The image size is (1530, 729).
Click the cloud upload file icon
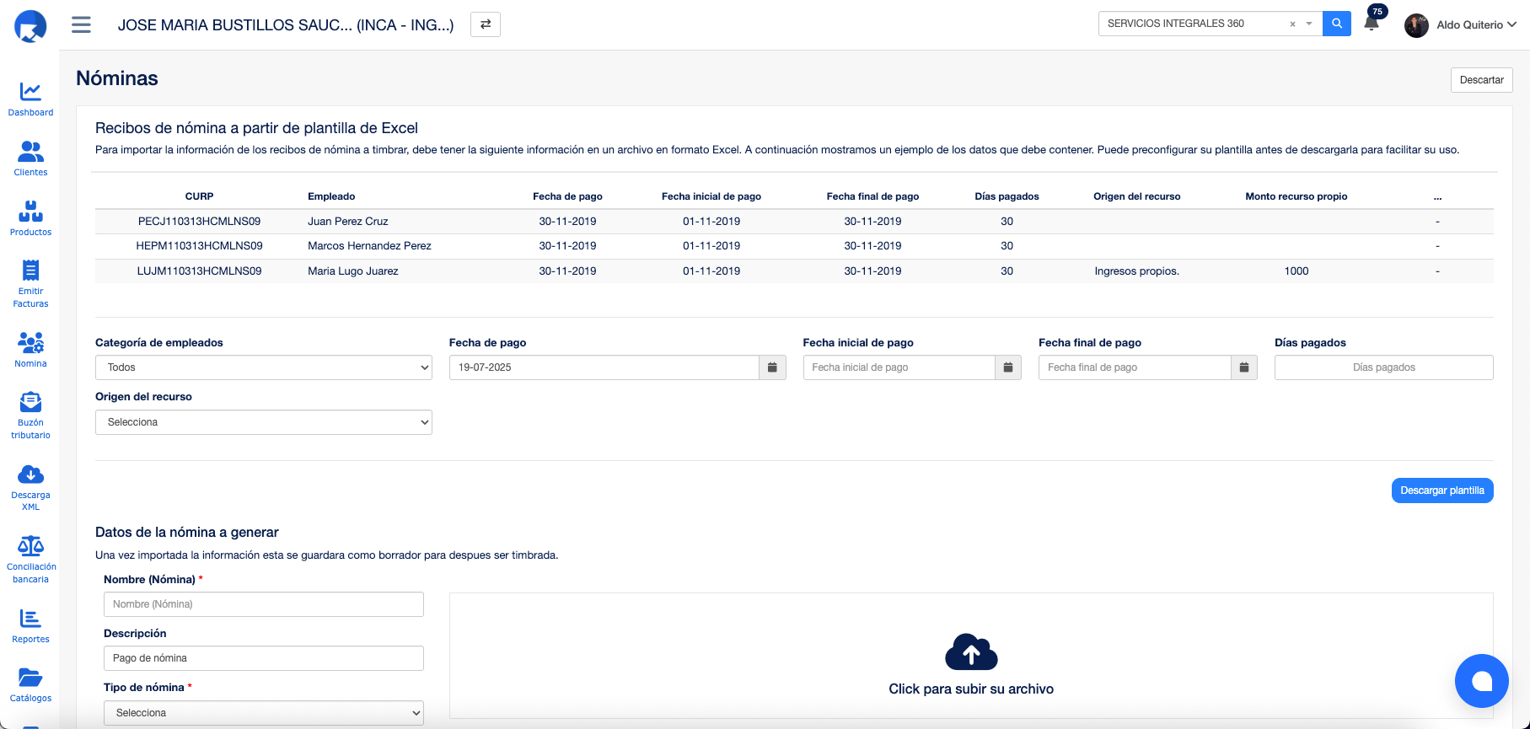(x=971, y=652)
